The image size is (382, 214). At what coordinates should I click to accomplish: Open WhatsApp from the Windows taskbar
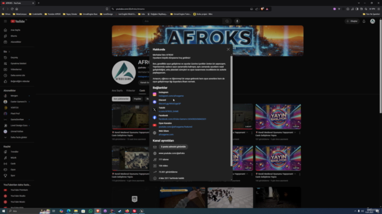(x=90, y=211)
